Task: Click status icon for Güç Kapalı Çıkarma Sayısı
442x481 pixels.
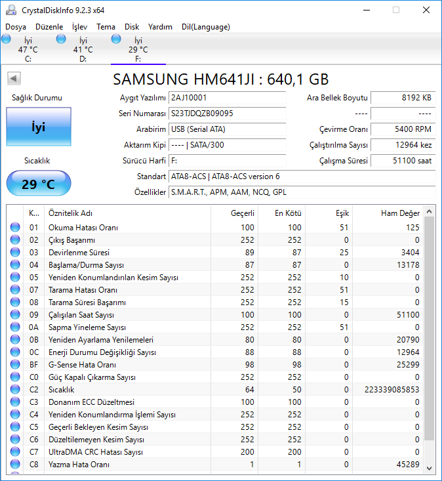Action: click(15, 377)
